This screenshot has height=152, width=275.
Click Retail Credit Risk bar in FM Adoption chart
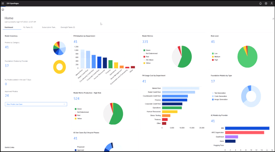pos(88,60)
